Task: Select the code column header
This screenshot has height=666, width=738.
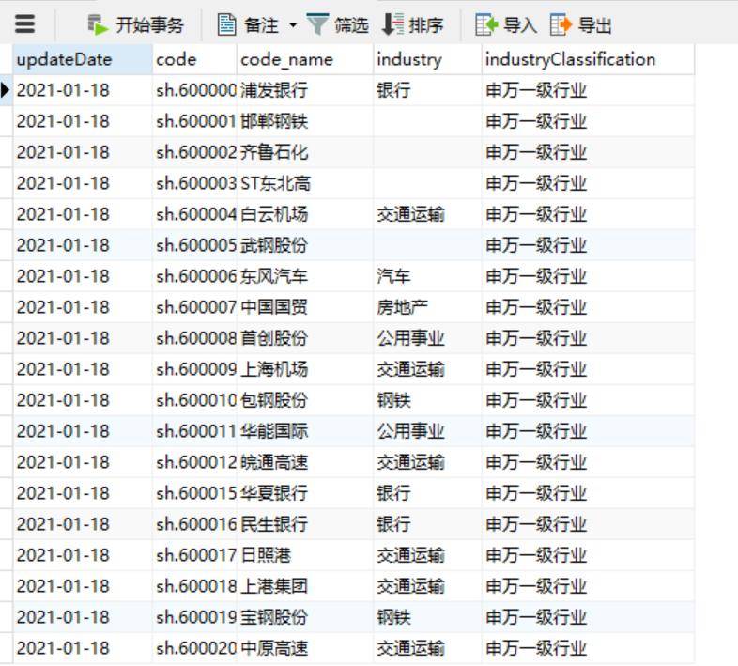Action: [x=195, y=59]
